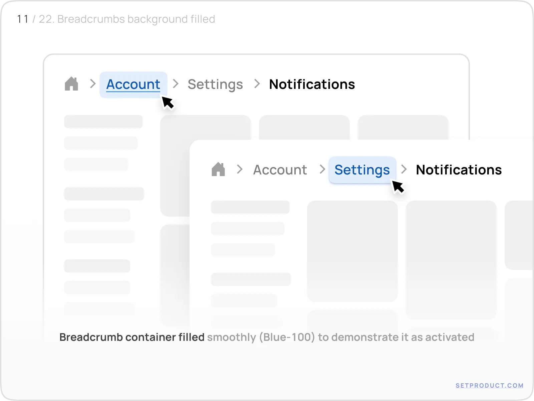Open the highlighted Account breadcrumb link
Screen dimensions: 534x401
click(133, 85)
